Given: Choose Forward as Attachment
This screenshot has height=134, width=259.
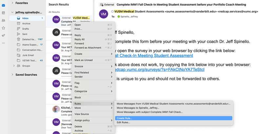Looking at the screenshot, I should click(93, 48).
